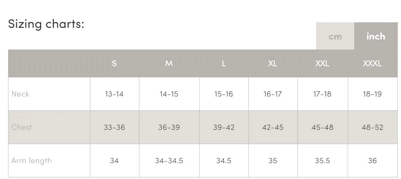
Task: Click the 39-42 chest cell for L
Action: (x=224, y=127)
